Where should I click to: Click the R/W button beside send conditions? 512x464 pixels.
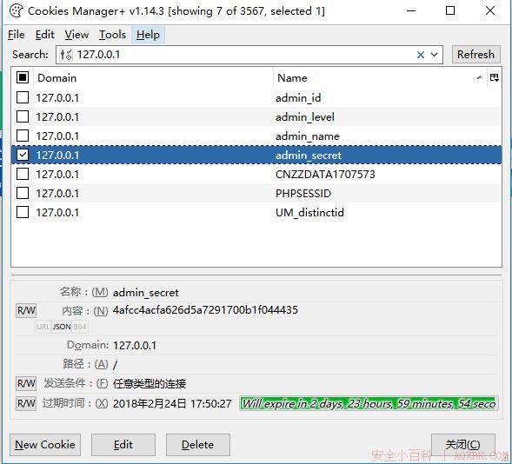pyautogui.click(x=26, y=383)
